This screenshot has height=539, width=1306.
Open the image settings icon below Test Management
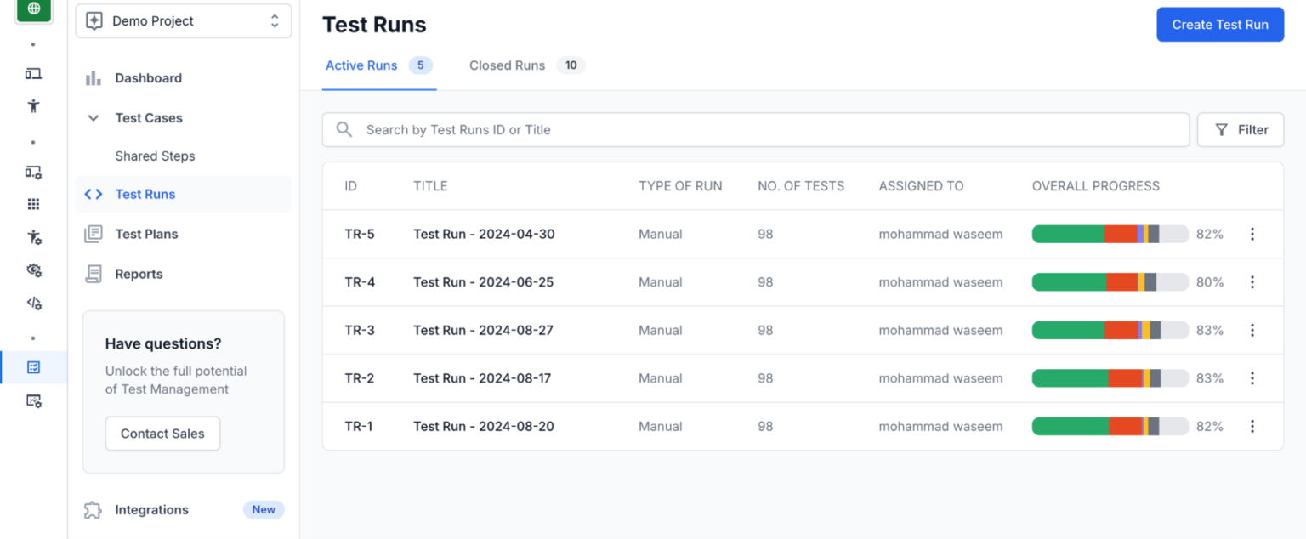pos(33,400)
